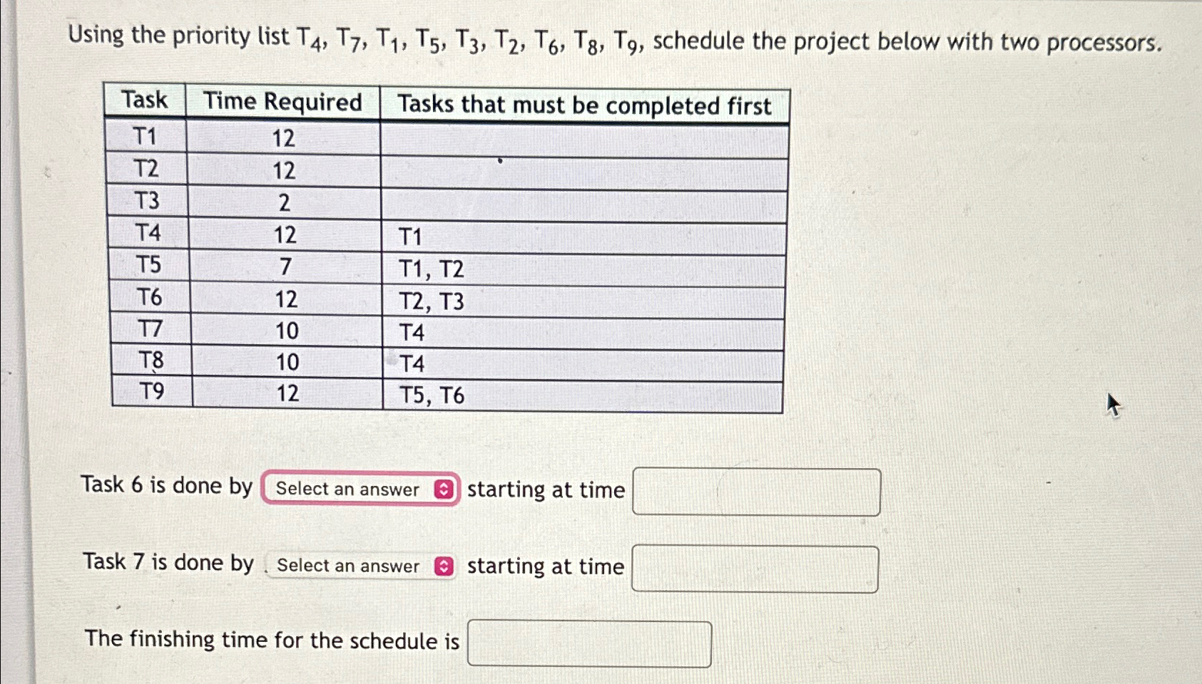Select the starting time field for Task 7

tap(755, 568)
